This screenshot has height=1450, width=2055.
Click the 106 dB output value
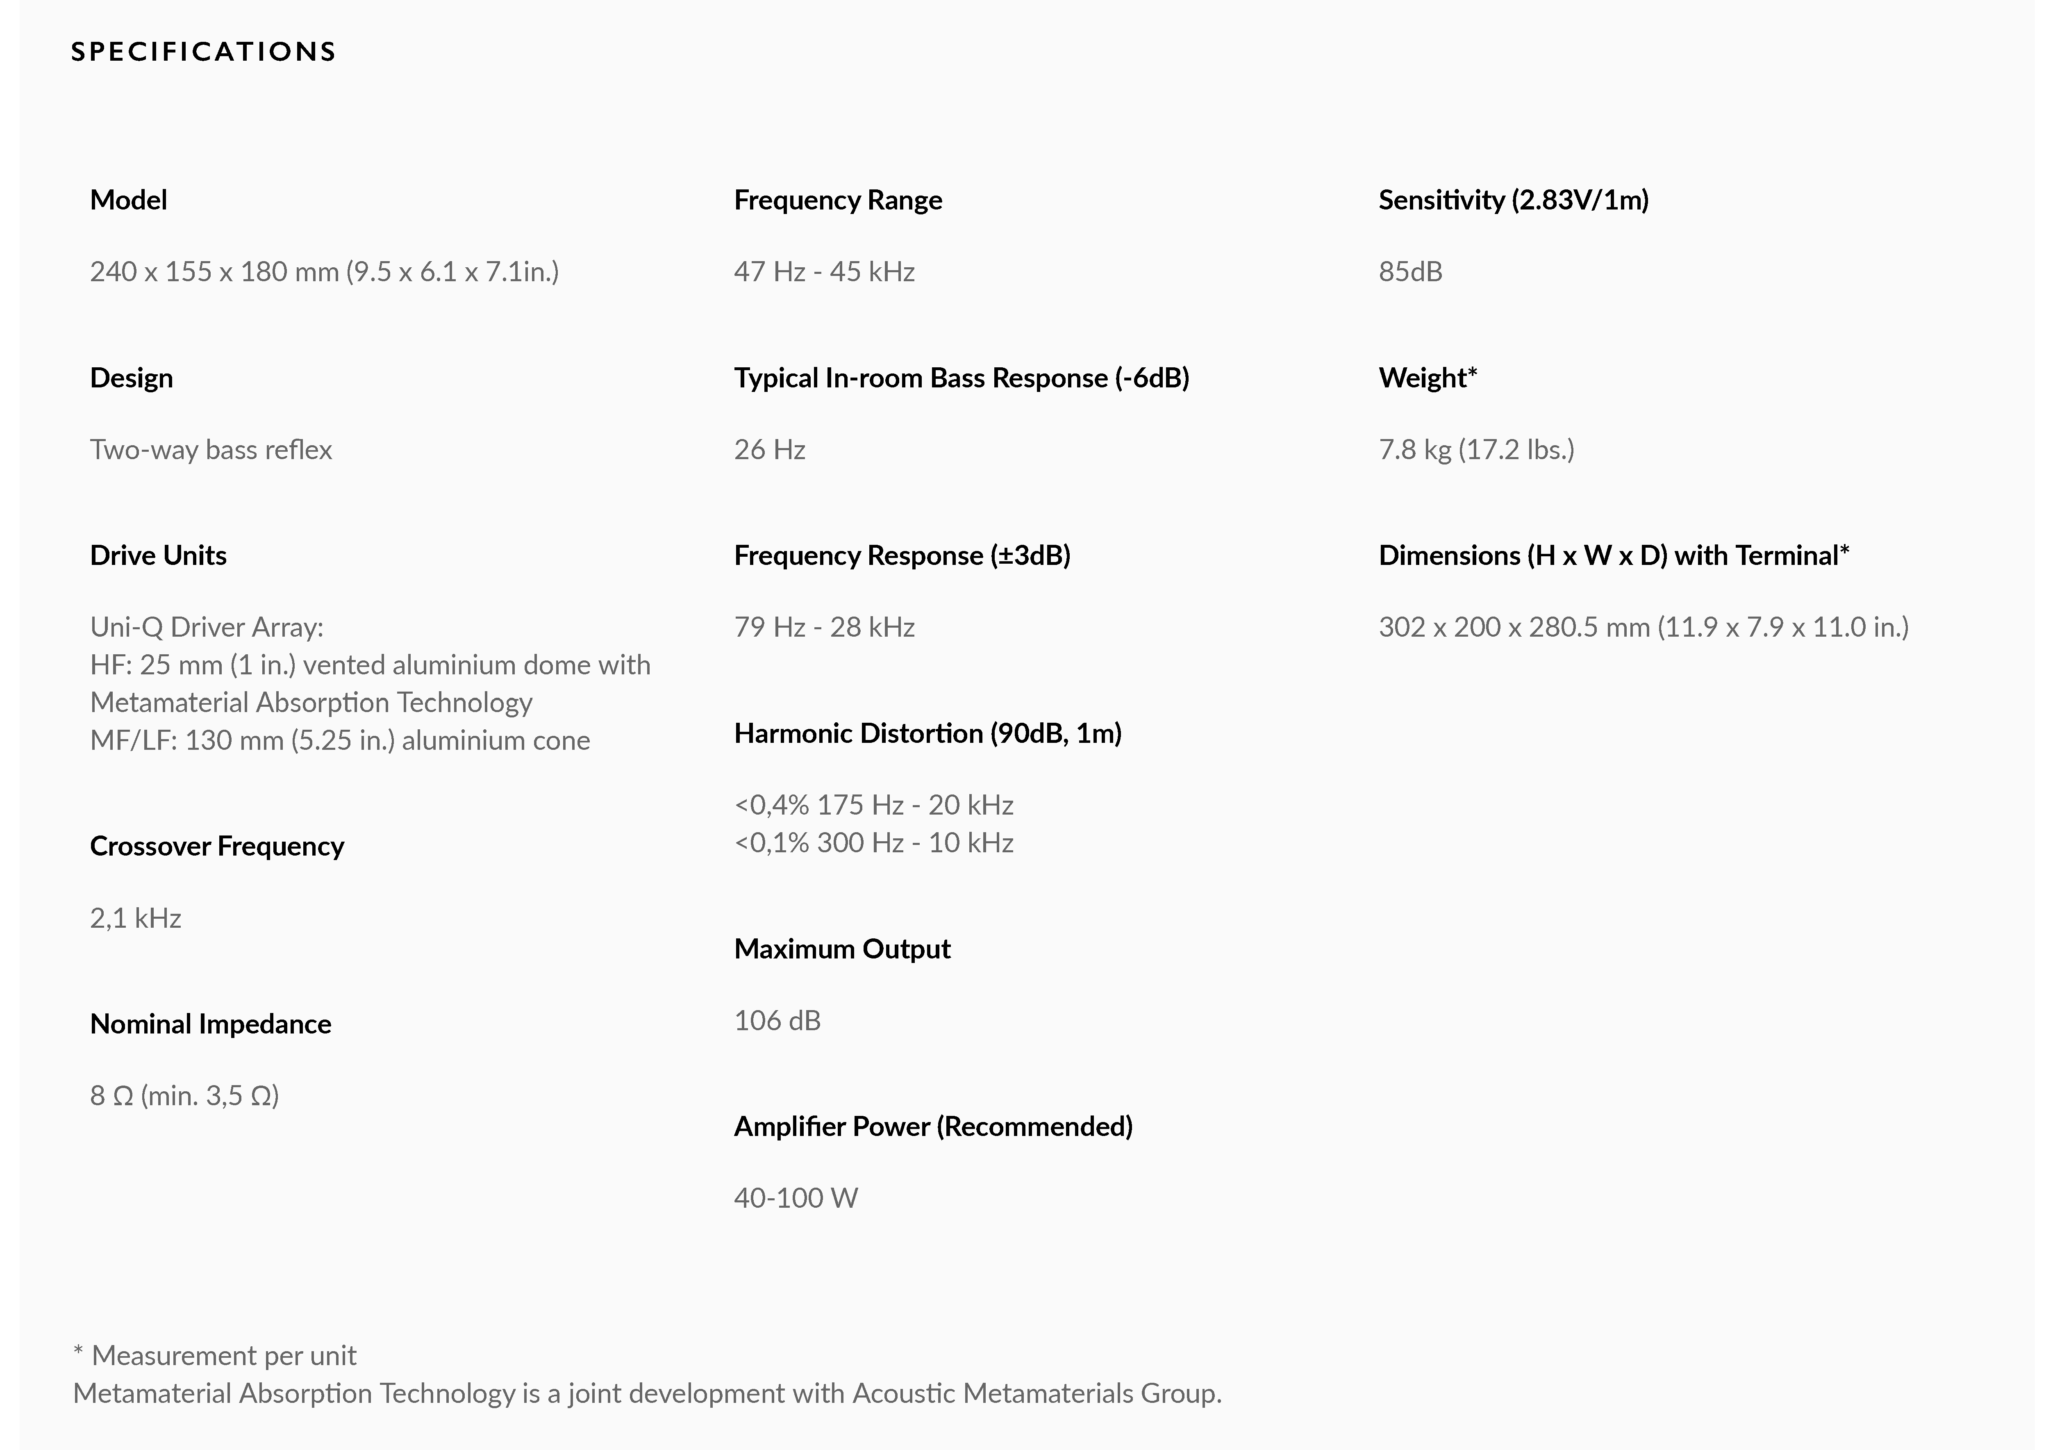pos(777,1020)
